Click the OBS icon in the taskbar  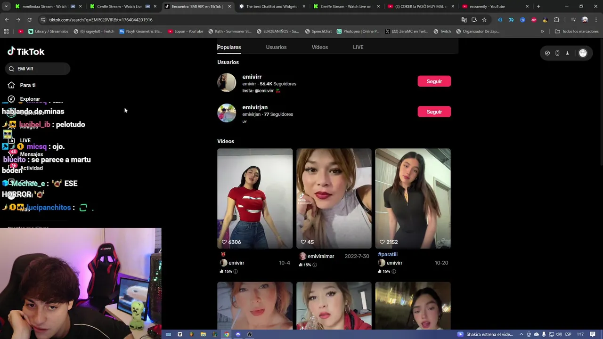pyautogui.click(x=250, y=334)
